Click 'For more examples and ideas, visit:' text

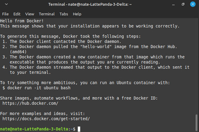42,113
